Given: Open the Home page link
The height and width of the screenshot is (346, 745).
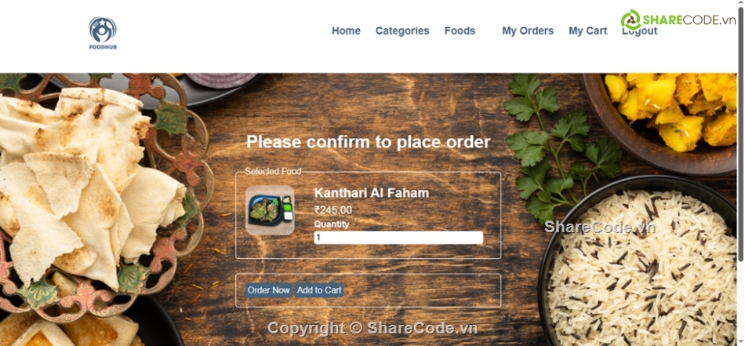Looking at the screenshot, I should 346,31.
